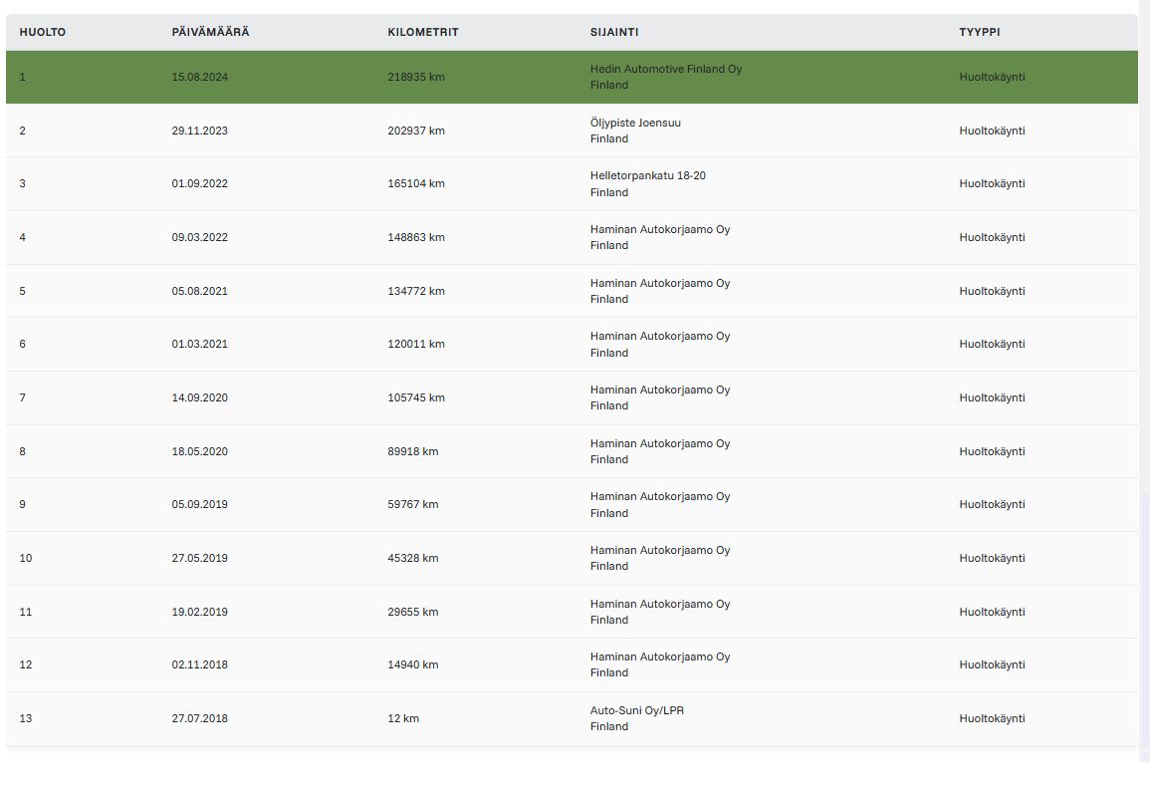Select the 89918 km mileage cell
Viewport: 1150px width, 785px height.
[413, 452]
